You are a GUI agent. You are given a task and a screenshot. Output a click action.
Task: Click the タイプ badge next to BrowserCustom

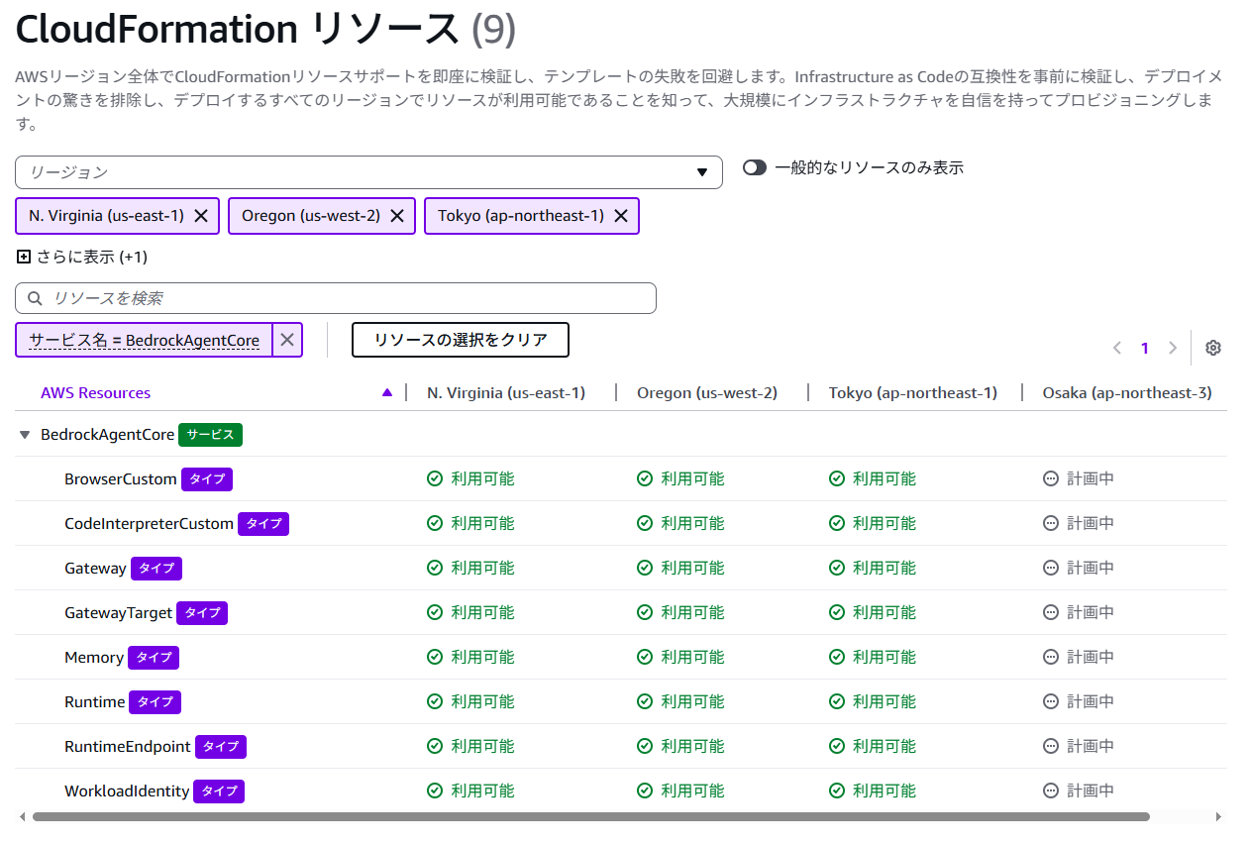coord(207,479)
